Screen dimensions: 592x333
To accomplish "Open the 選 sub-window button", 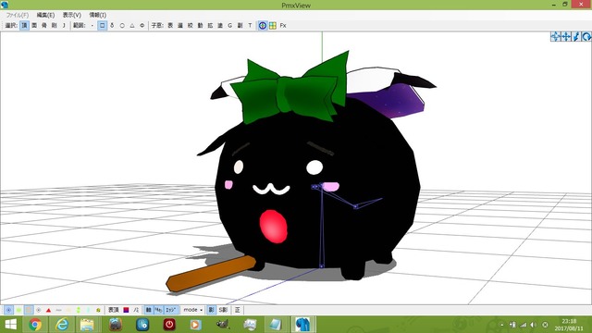I will [x=180, y=25].
